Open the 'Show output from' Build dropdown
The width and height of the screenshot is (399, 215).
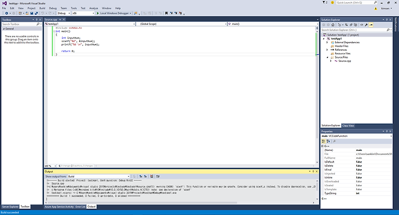[x=99, y=176]
